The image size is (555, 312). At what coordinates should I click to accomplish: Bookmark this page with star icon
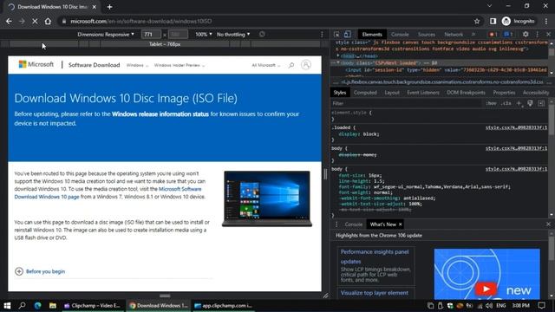pyautogui.click(x=477, y=21)
